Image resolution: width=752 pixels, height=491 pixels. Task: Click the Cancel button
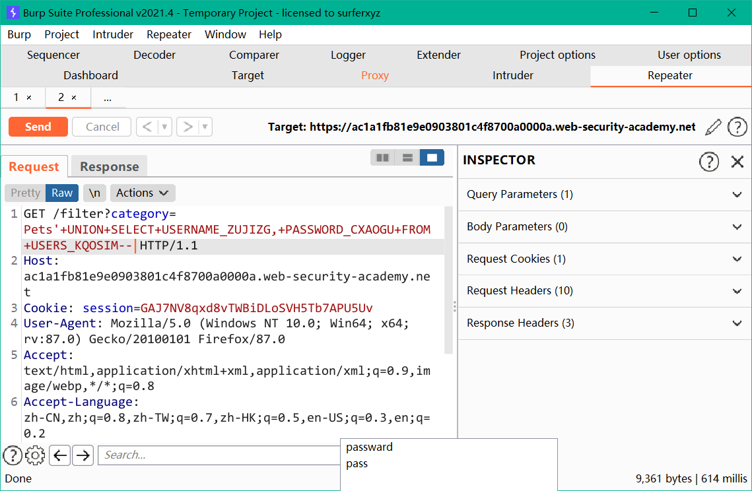[102, 127]
